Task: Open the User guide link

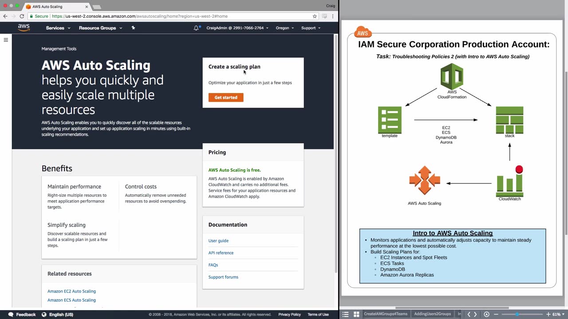Action: point(218,241)
